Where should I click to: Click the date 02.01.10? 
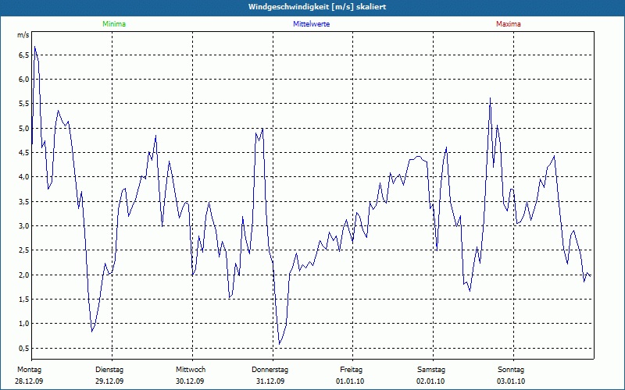(x=430, y=381)
